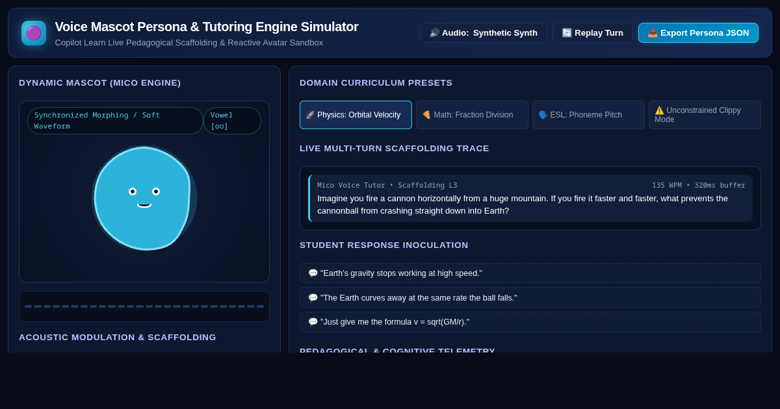Image resolution: width=780 pixels, height=409 pixels.
Task: Click the warning icon on Clippy Mode
Action: click(659, 110)
